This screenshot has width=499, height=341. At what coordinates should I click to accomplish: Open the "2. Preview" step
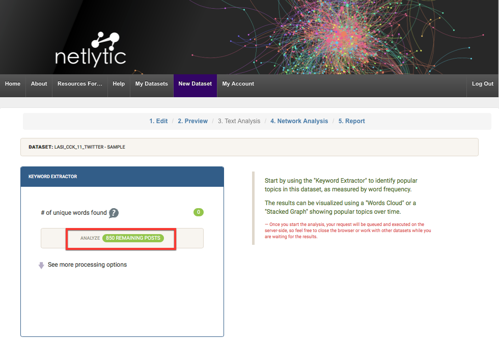[x=192, y=121]
